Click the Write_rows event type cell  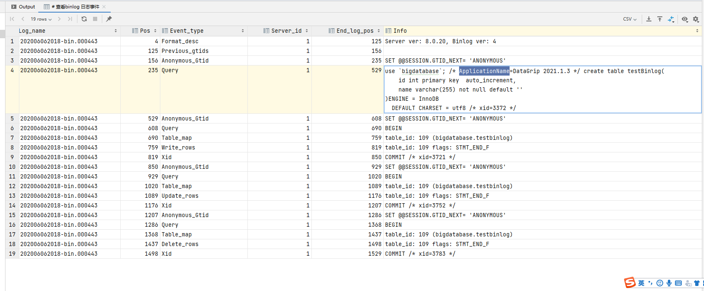204,147
